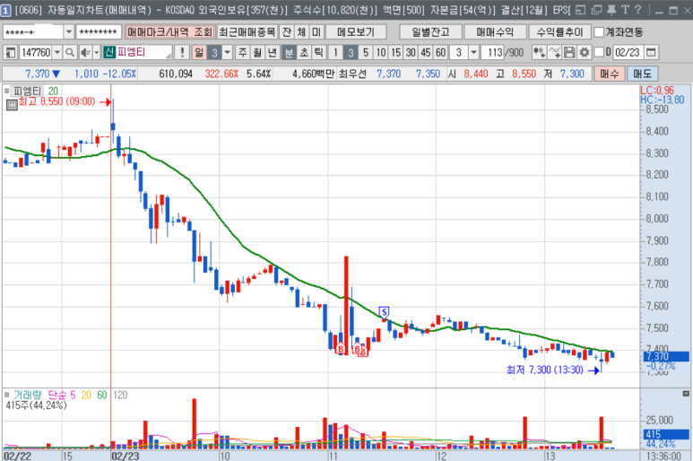Select the 60 minute interval button
This screenshot has height=461, width=693.
[440, 52]
